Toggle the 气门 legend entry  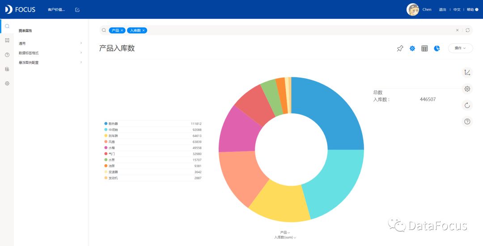(110, 154)
